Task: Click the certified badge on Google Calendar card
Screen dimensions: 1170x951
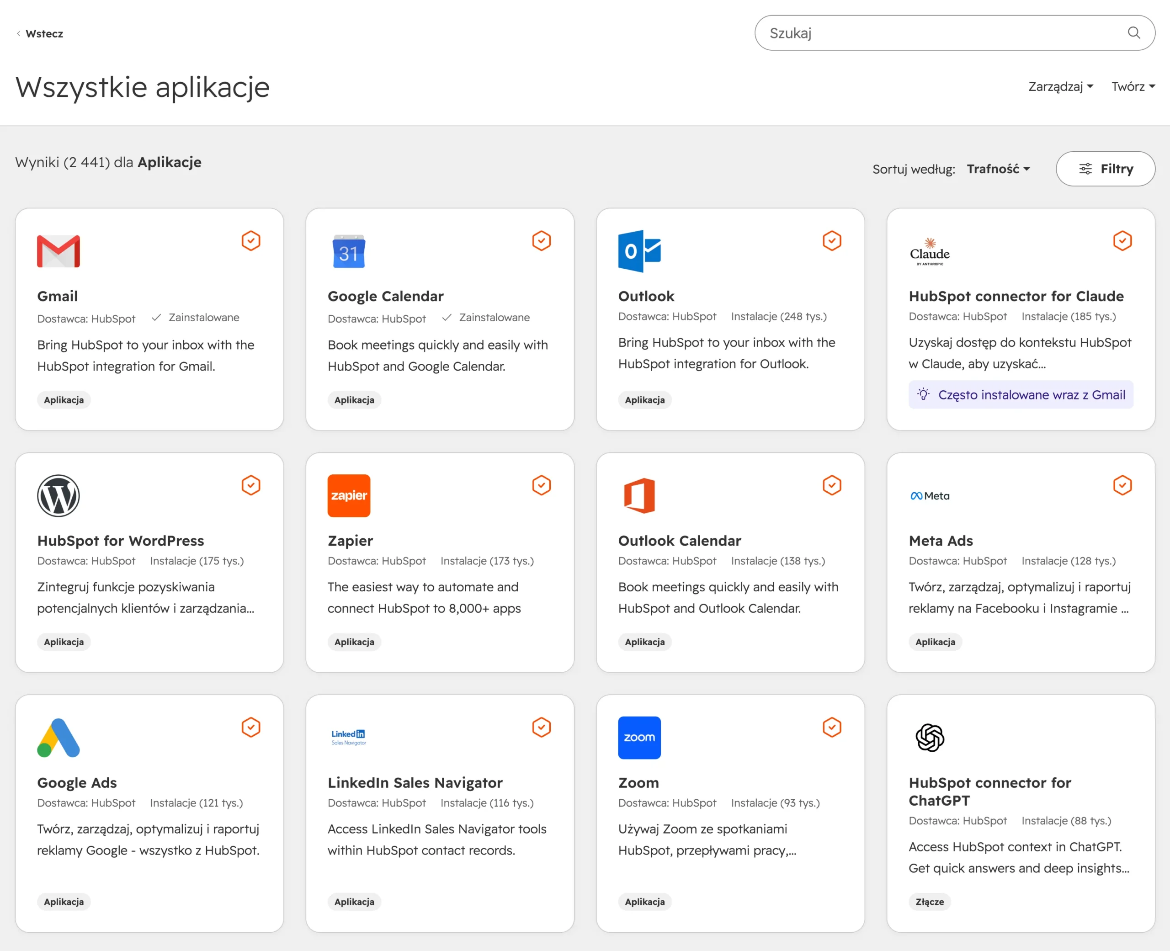Action: [541, 240]
